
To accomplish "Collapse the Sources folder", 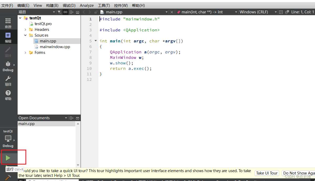I will pos(25,35).
